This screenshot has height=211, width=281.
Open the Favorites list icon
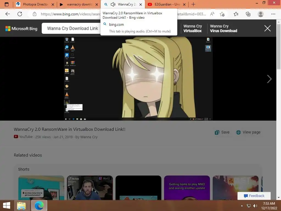(x=236, y=14)
